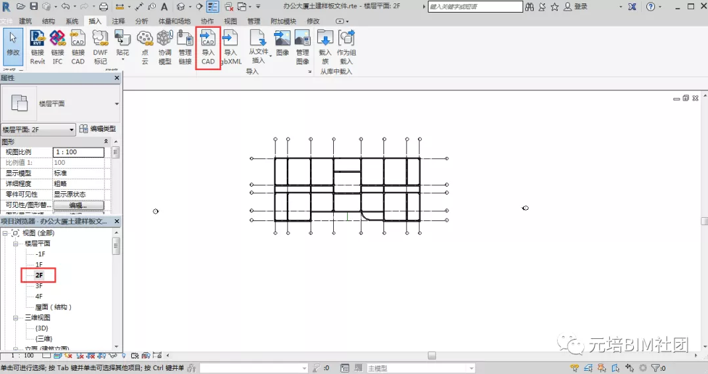Switch to the 注释 (Annotate) ribbon tab

click(x=119, y=21)
